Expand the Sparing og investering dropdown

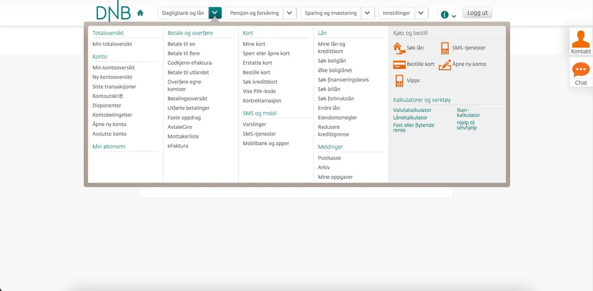[368, 13]
